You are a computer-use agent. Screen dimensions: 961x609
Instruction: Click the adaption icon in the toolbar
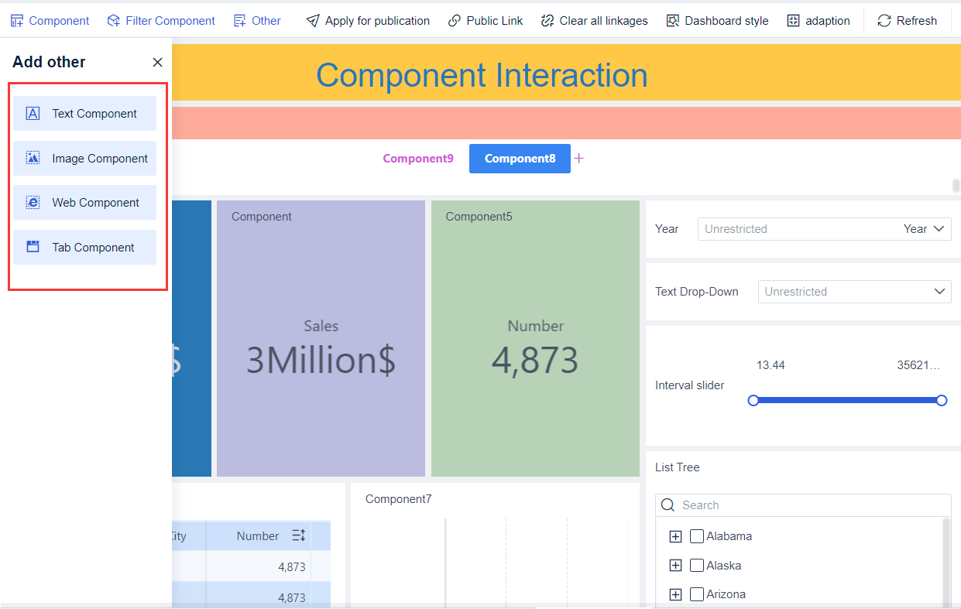tap(793, 20)
